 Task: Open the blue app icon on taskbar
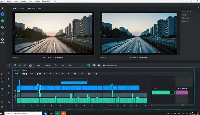pos(45,113)
